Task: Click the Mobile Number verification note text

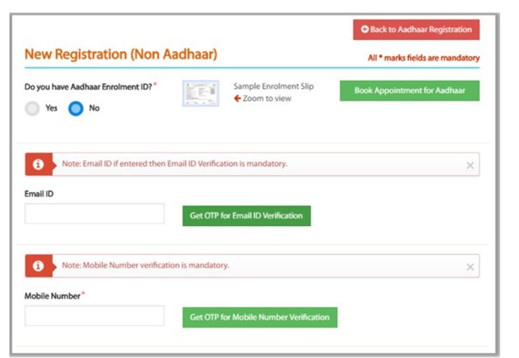Action: point(145,265)
